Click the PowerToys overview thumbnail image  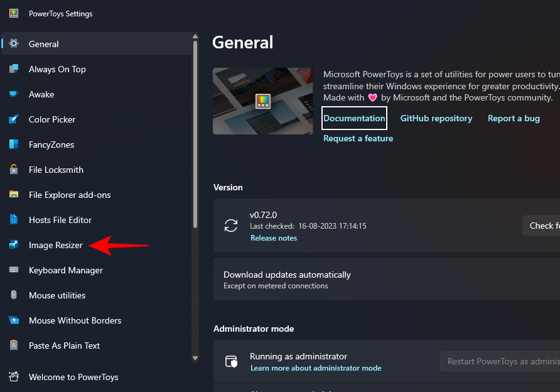[x=262, y=101]
